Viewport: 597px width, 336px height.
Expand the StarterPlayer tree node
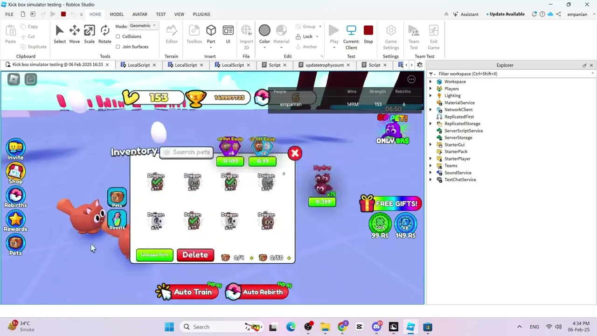pos(430,159)
